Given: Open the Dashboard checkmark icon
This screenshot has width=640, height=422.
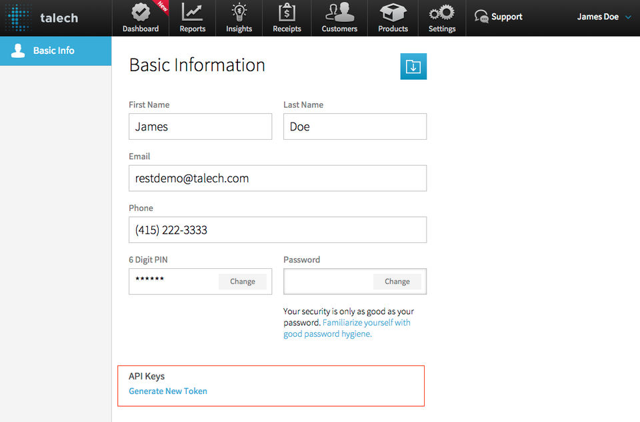Looking at the screenshot, I should [x=141, y=13].
